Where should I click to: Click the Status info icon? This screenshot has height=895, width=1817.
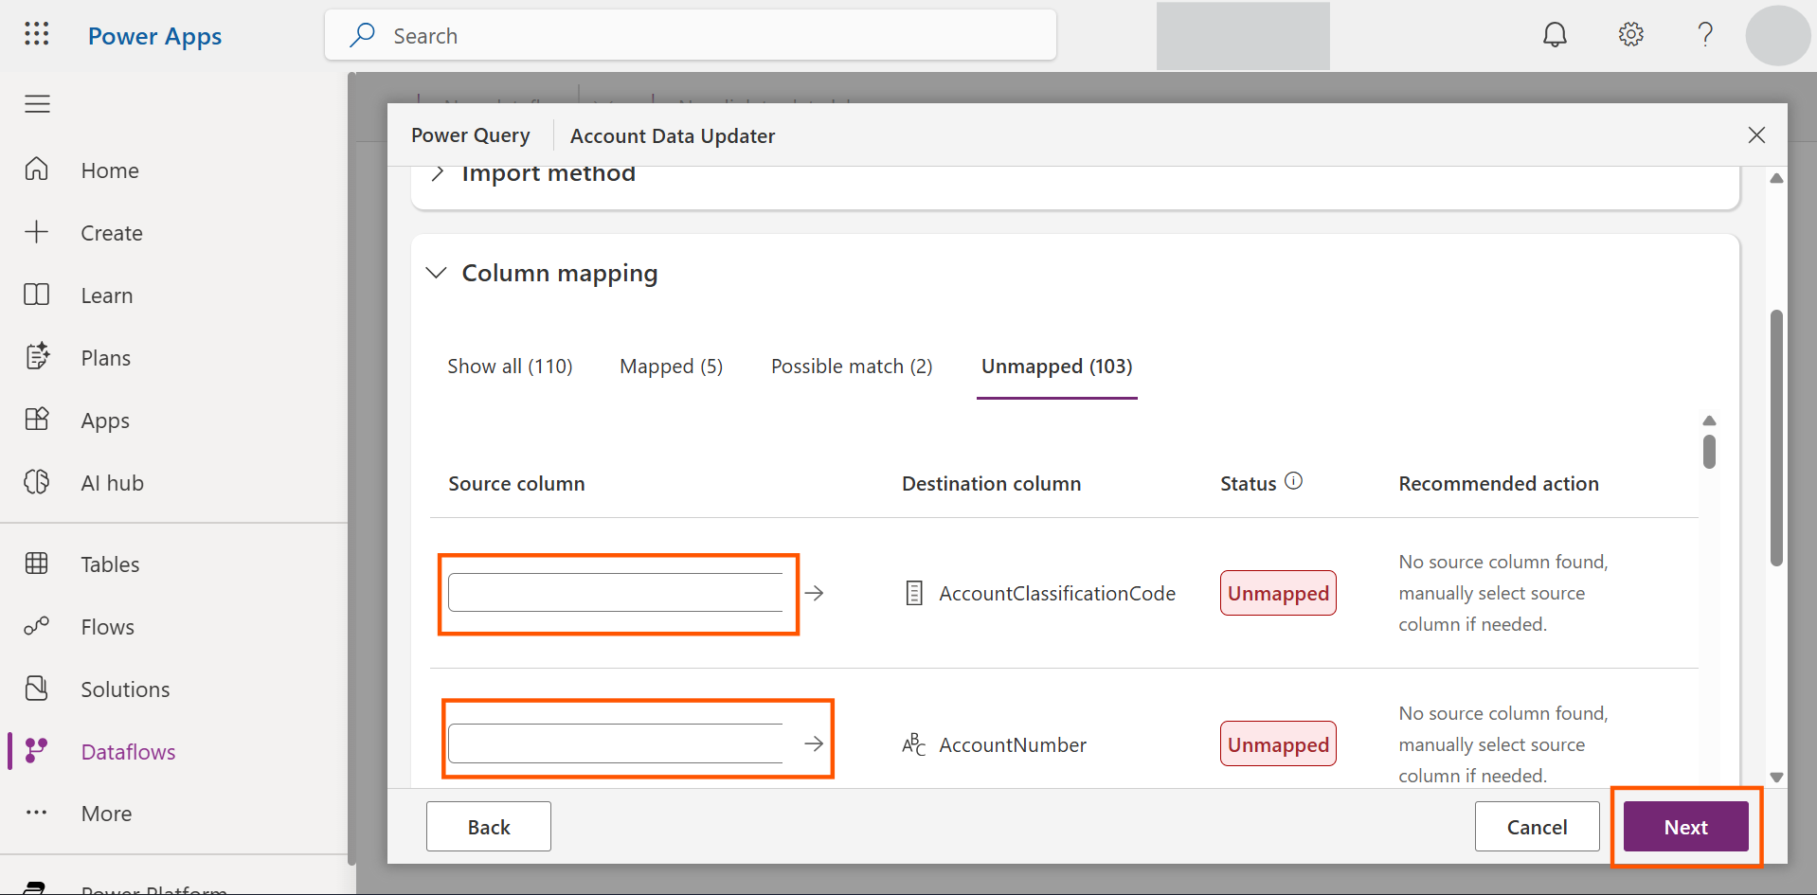click(x=1293, y=481)
